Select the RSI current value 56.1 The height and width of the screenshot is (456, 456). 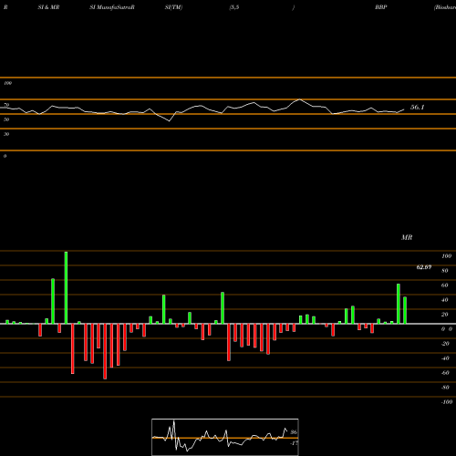(417, 108)
